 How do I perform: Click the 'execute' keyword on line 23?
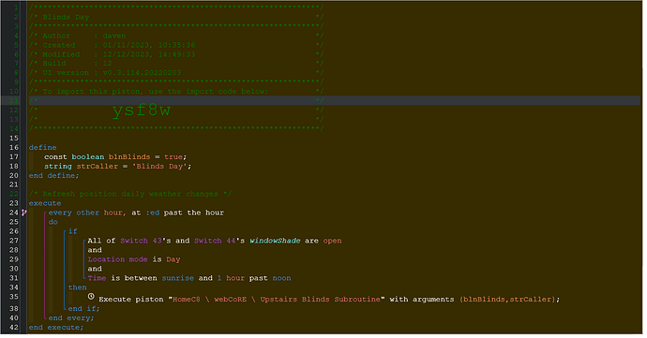point(45,203)
